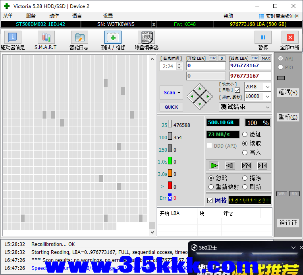The height and width of the screenshot is (275, 303).
Task: Toggle the 网格 grid checkbox
Action: tap(210, 200)
